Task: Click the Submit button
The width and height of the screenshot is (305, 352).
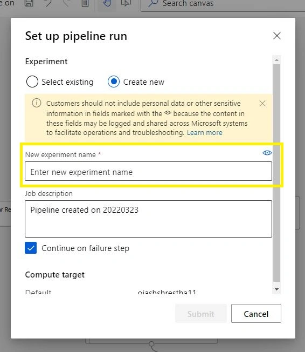Action: click(x=201, y=314)
